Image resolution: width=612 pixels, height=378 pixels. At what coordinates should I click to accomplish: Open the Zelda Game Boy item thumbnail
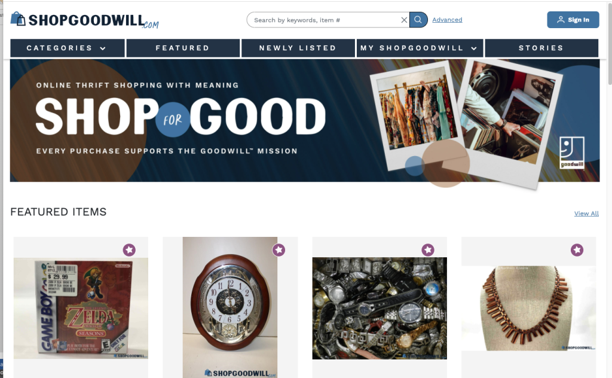[81, 308]
